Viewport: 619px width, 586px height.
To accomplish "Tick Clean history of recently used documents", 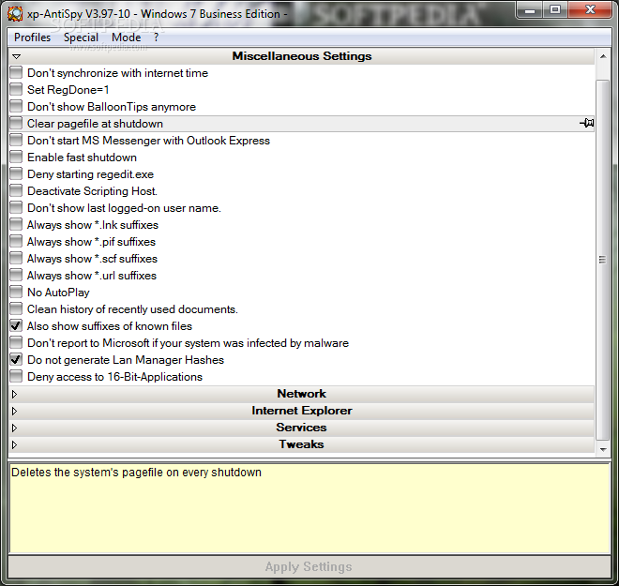I will [x=16, y=309].
